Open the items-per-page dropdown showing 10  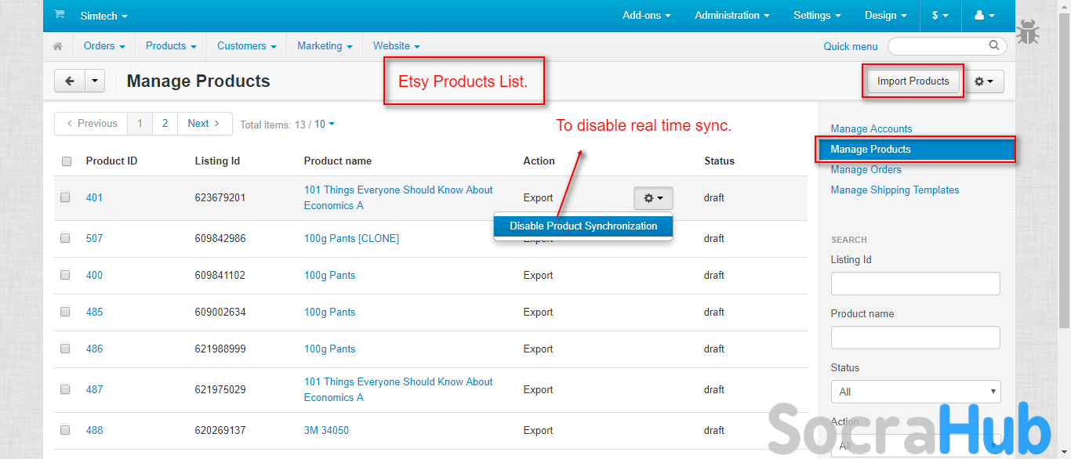pyautogui.click(x=325, y=124)
